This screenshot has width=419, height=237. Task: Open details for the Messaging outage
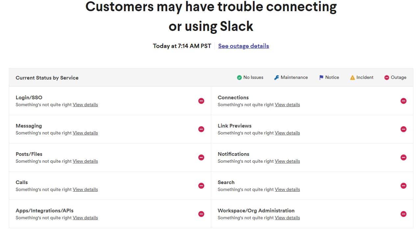pos(85,133)
